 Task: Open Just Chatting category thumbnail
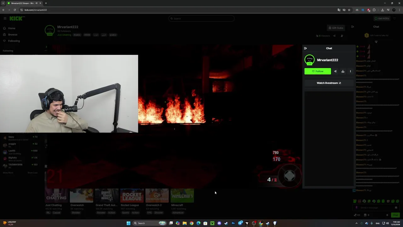tap(56, 195)
